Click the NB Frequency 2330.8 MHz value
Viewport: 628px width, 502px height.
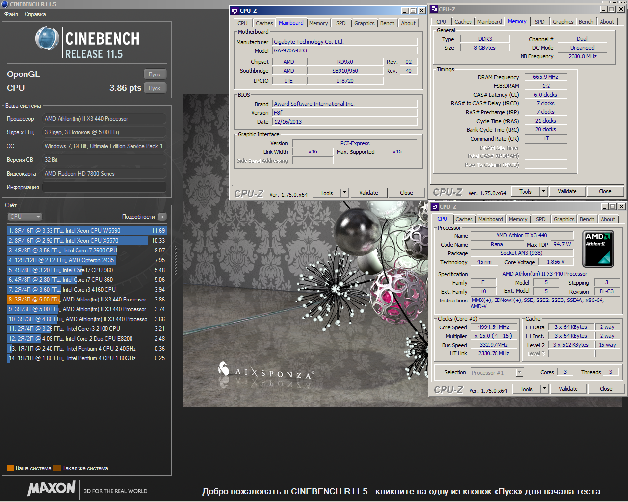point(582,56)
